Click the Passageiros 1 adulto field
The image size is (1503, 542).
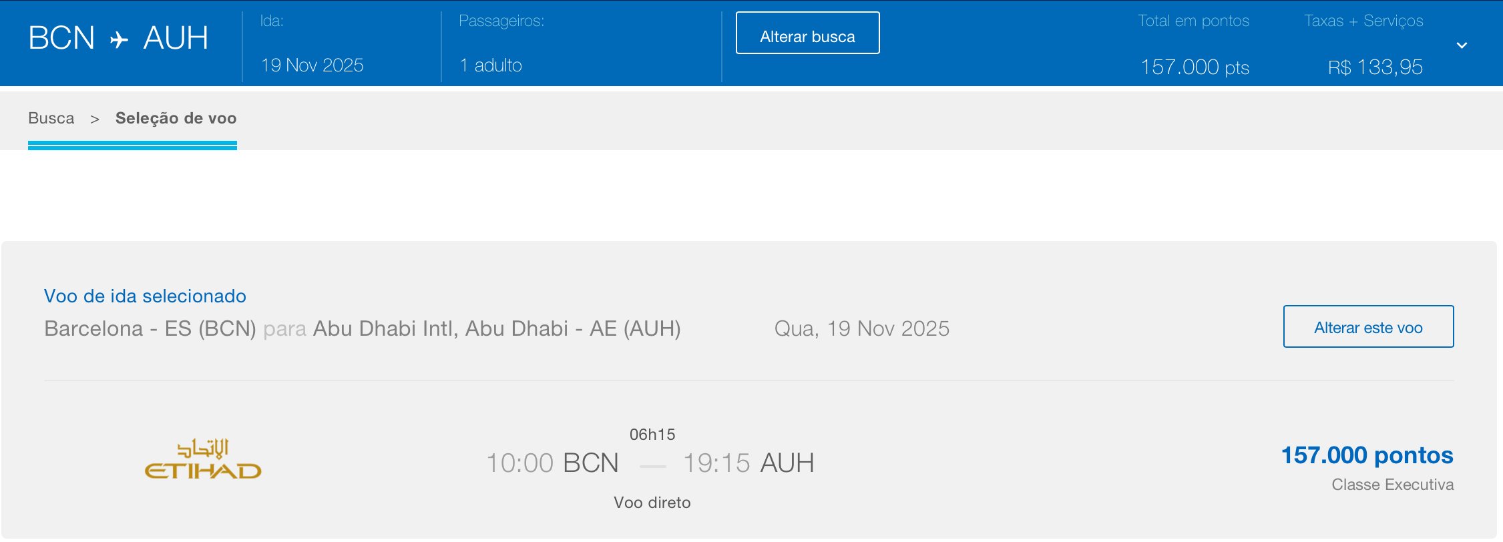491,65
